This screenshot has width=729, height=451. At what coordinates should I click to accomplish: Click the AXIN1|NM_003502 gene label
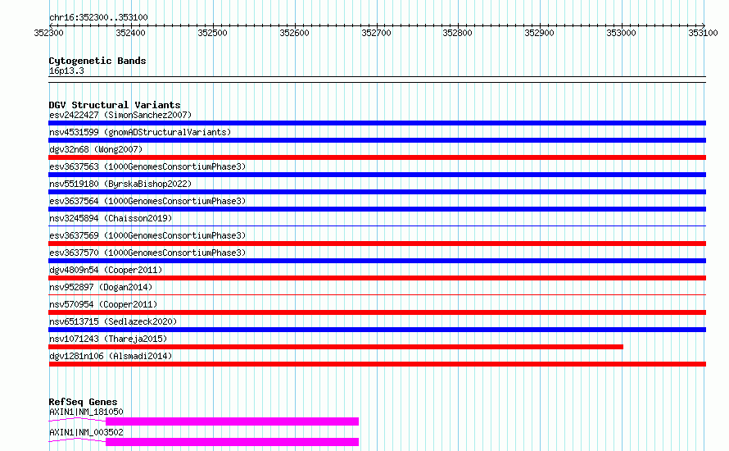pos(86,432)
